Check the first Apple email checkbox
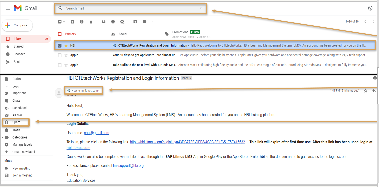The height and width of the screenshot is (187, 379). tap(60, 55)
